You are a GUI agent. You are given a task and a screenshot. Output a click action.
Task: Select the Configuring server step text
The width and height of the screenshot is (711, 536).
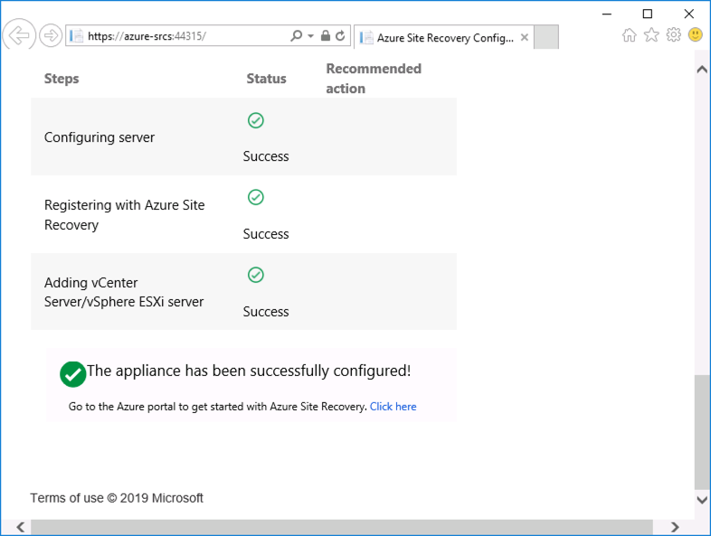click(100, 137)
